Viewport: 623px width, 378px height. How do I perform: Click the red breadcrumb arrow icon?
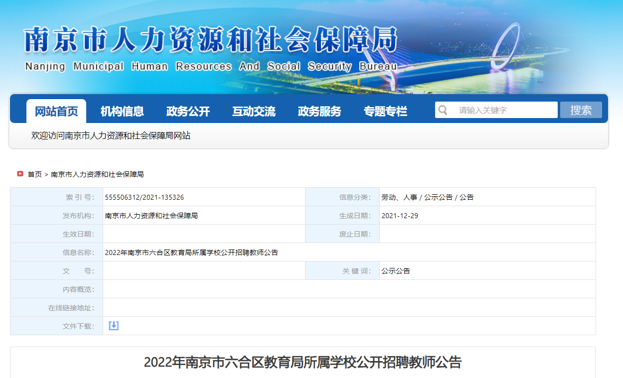tap(20, 174)
